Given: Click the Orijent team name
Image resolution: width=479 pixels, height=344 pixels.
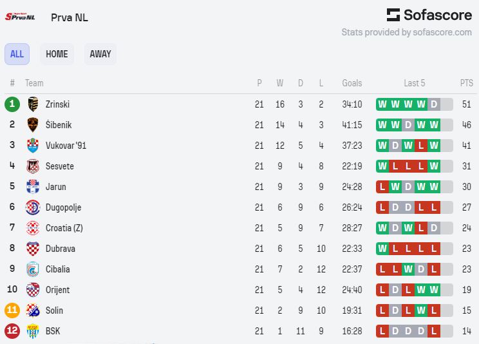Looking at the screenshot, I should pyautogui.click(x=57, y=290).
